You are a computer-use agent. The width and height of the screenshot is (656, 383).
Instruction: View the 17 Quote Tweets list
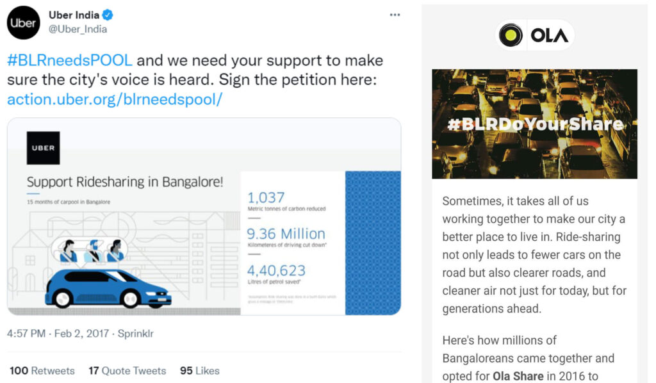pos(127,371)
